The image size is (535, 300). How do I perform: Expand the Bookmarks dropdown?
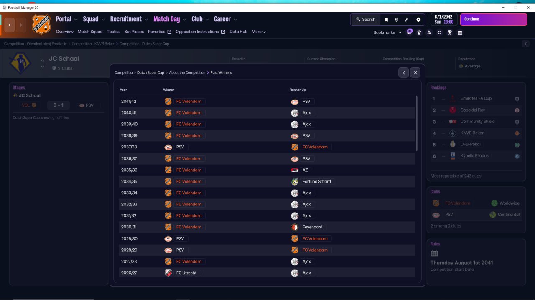[387, 32]
